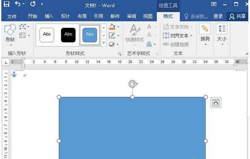Open the undo history dropdown arrow

24,4
